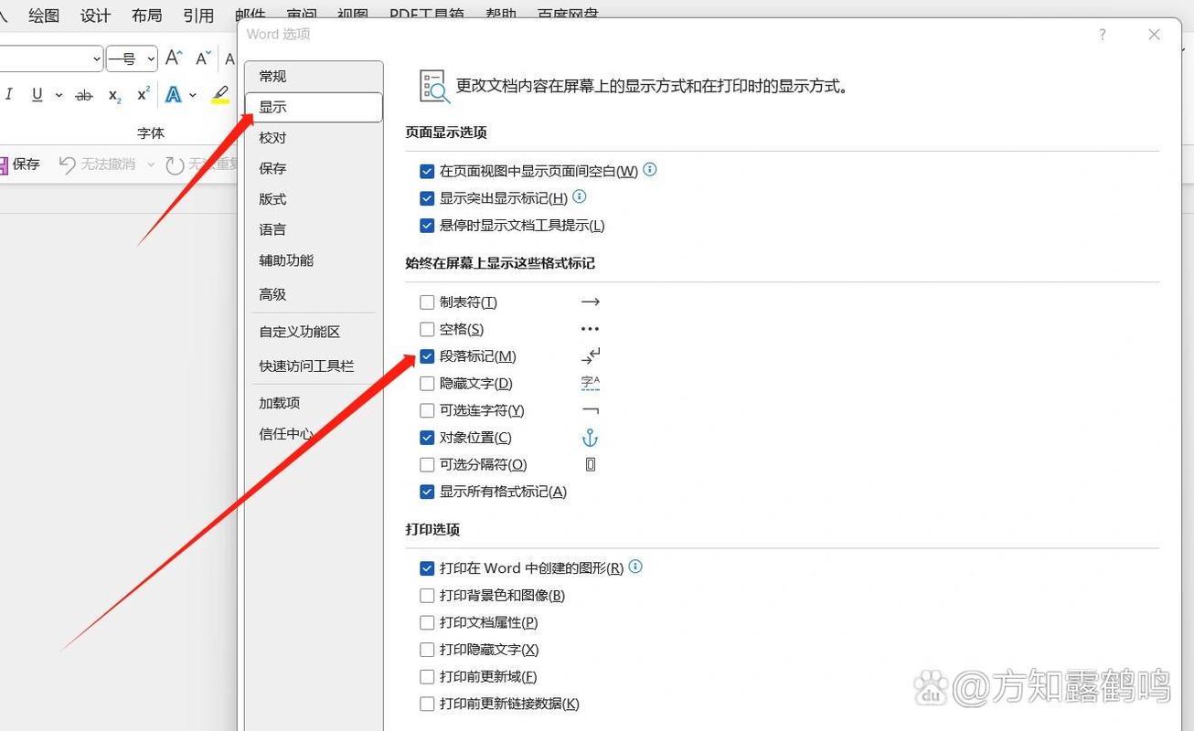Uncheck 悬停时显示文档工具提示 checkbox
Image resolution: width=1194 pixels, height=731 pixels.
click(427, 226)
